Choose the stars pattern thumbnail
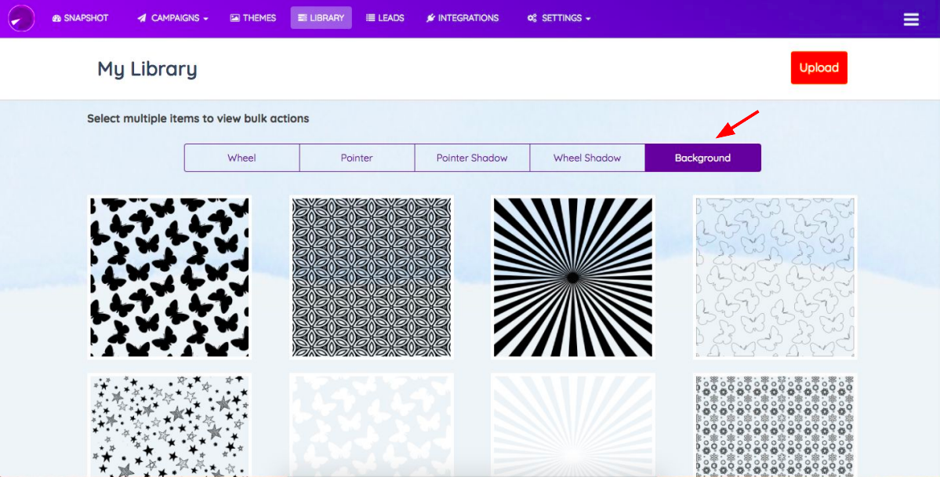This screenshot has height=477, width=940. pos(169,425)
